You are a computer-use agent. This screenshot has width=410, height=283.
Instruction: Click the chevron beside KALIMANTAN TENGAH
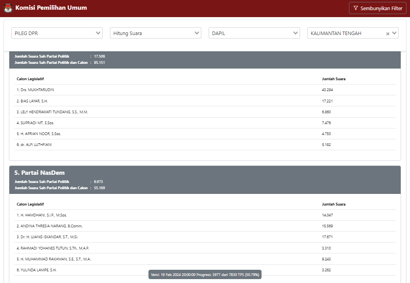point(395,33)
